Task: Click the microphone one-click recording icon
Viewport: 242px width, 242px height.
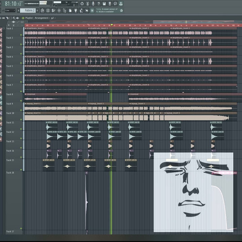Action: (93, 4)
